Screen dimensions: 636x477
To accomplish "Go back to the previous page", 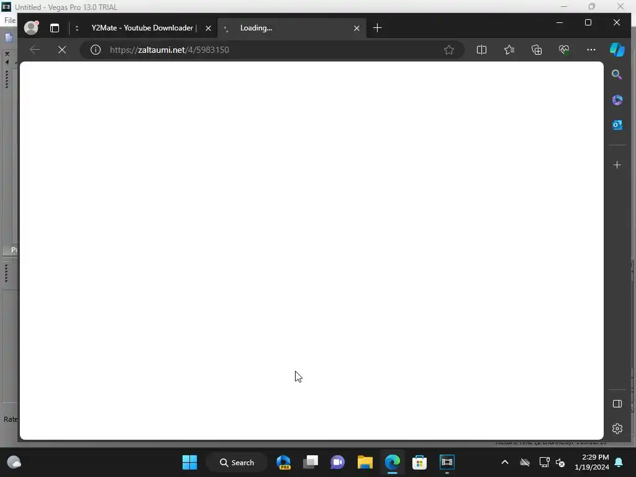I will click(x=35, y=50).
